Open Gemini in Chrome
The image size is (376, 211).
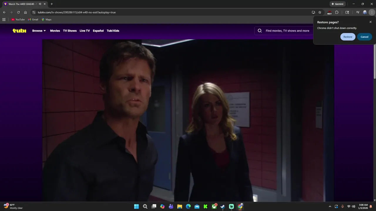pyautogui.click(x=337, y=4)
